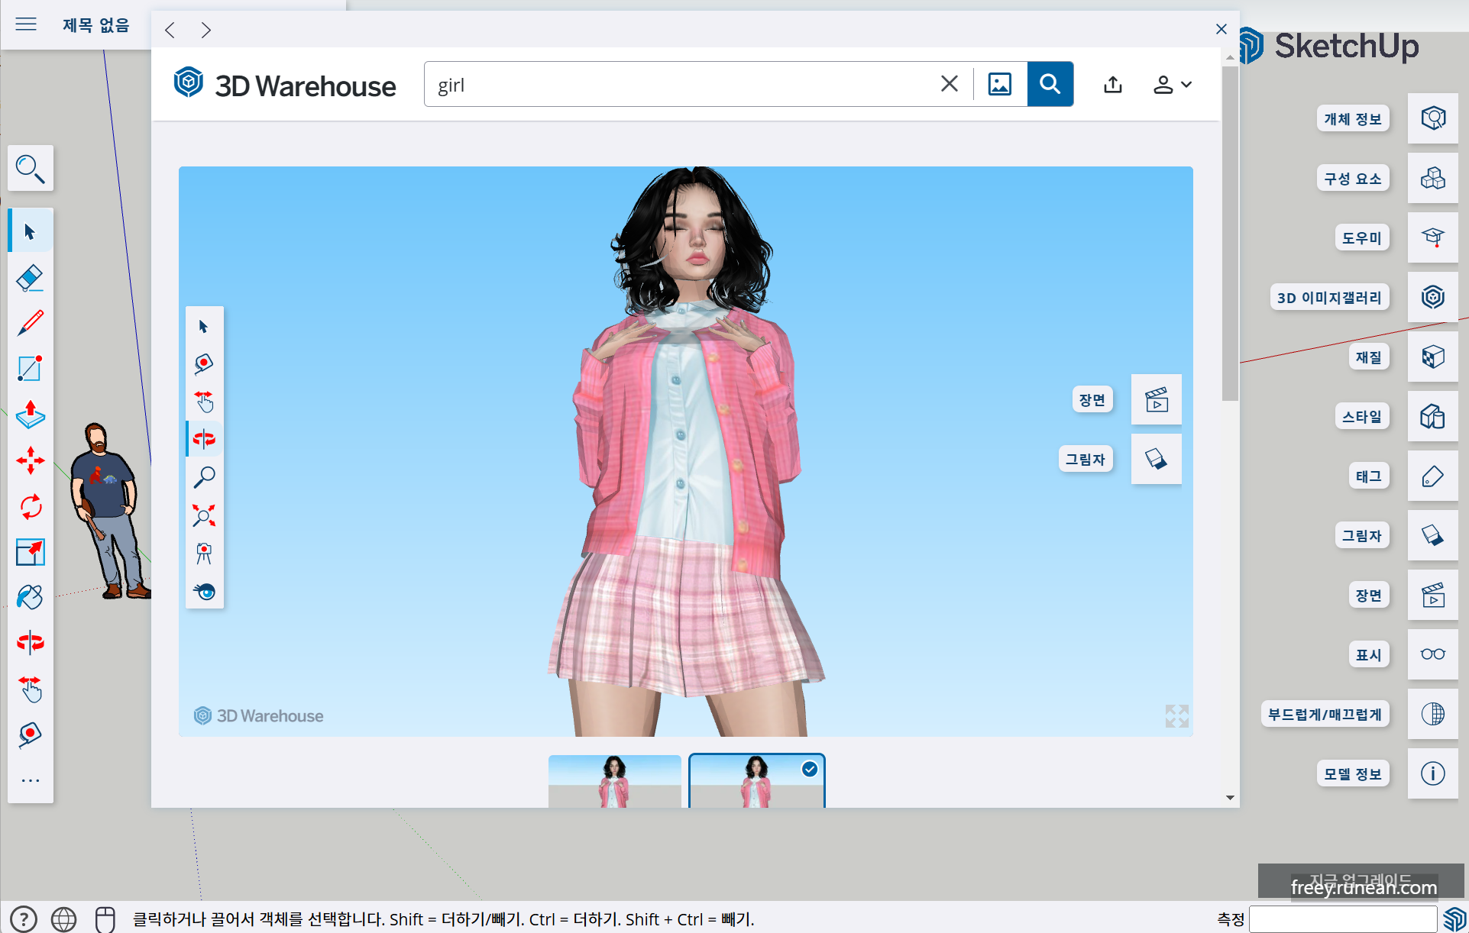The height and width of the screenshot is (933, 1469).
Task: Click the search-by-image icon in the search bar
Action: (1000, 84)
